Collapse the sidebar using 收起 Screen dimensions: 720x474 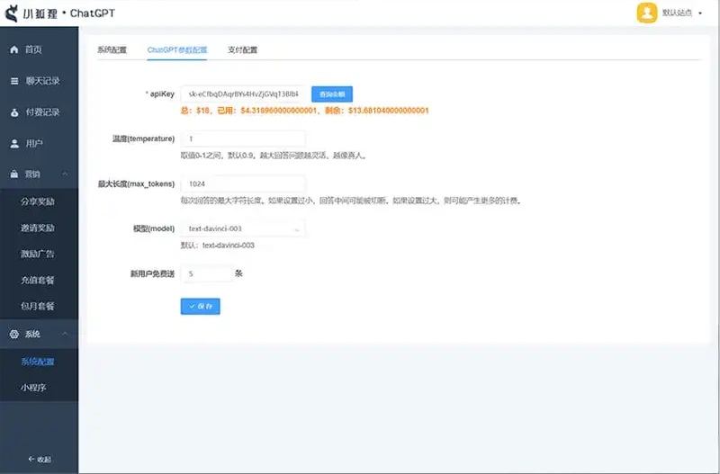39,459
